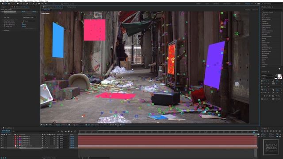Viewport: 283px width, 159px height.
Task: Click the Character panel fill color swatch
Action: click(279, 76)
